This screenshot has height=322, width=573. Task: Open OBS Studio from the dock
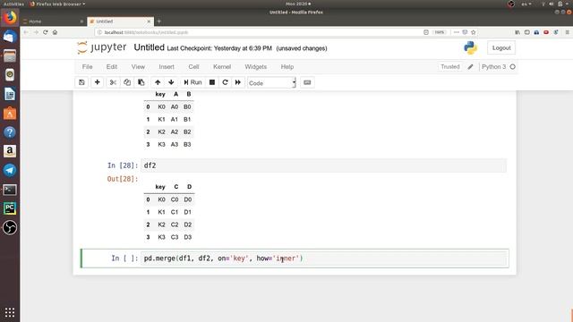coord(10,227)
